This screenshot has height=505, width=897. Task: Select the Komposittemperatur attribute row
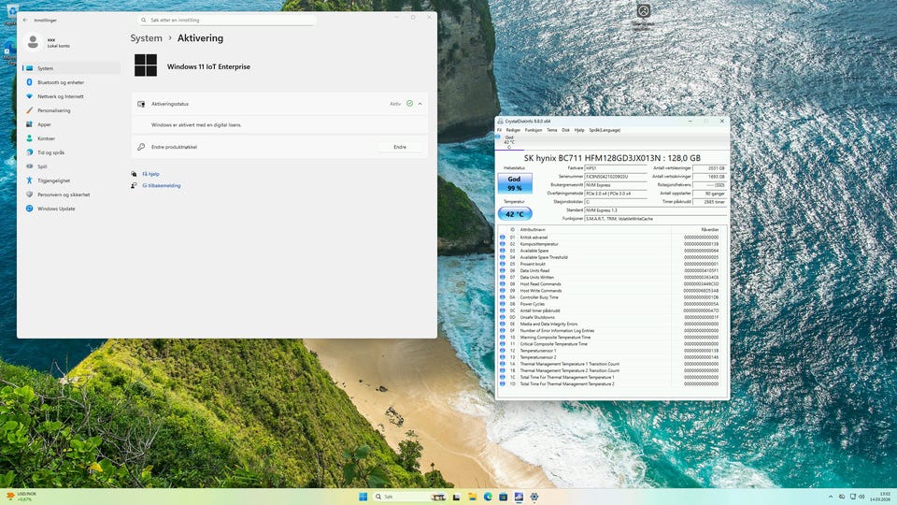[611, 244]
